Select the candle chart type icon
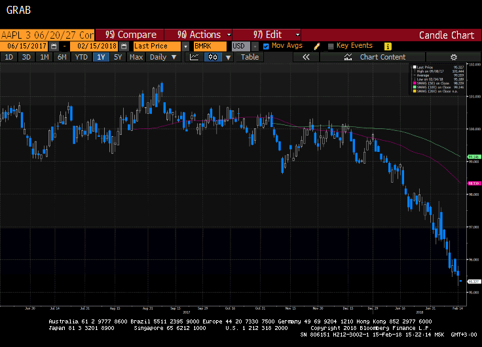 pyautogui.click(x=213, y=57)
